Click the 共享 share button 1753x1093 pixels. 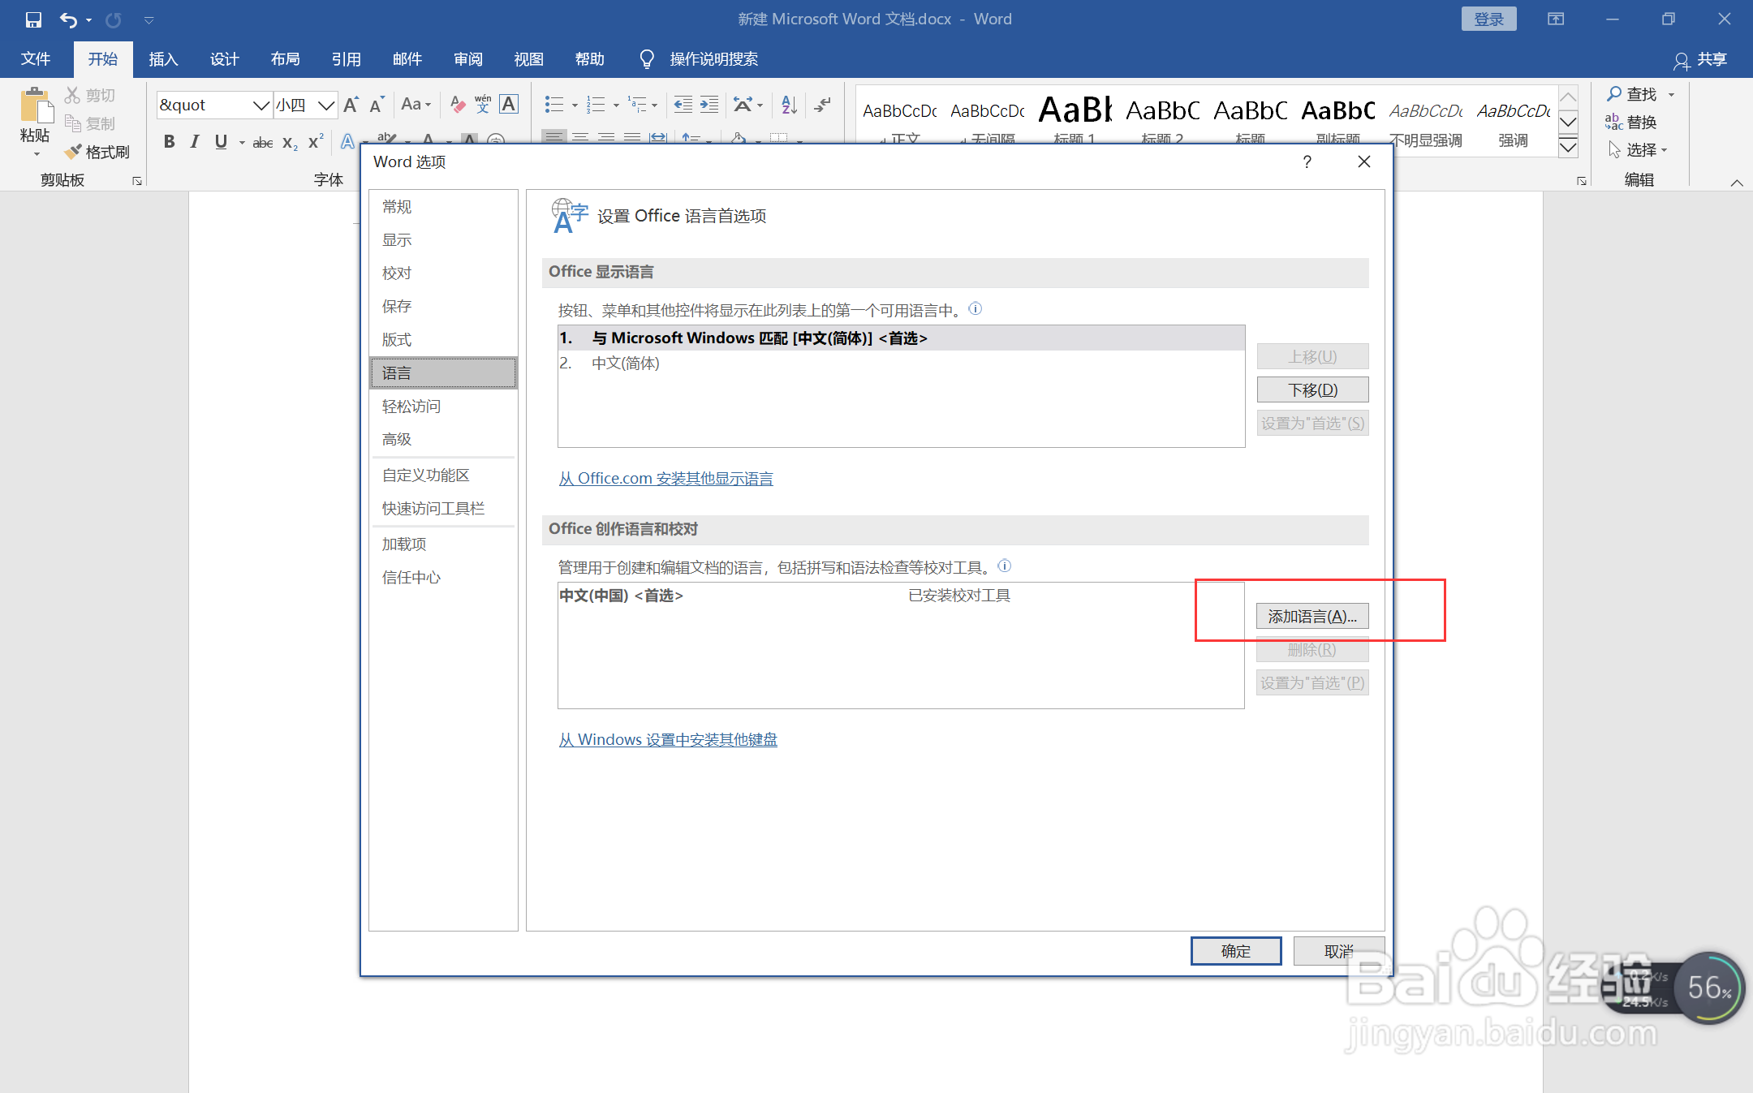(1699, 59)
